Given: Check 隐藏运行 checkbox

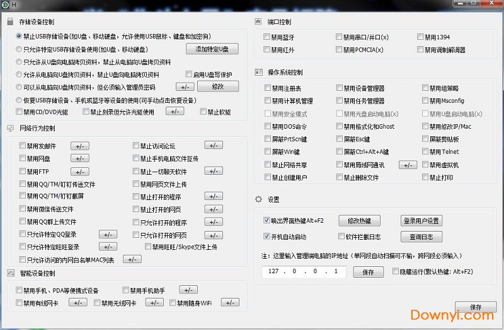Looking at the screenshot, I should click(396, 271).
